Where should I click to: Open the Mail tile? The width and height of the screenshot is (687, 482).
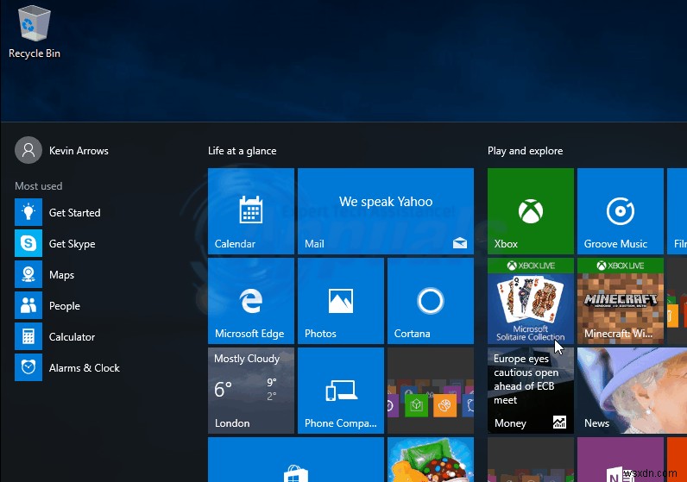(x=386, y=211)
